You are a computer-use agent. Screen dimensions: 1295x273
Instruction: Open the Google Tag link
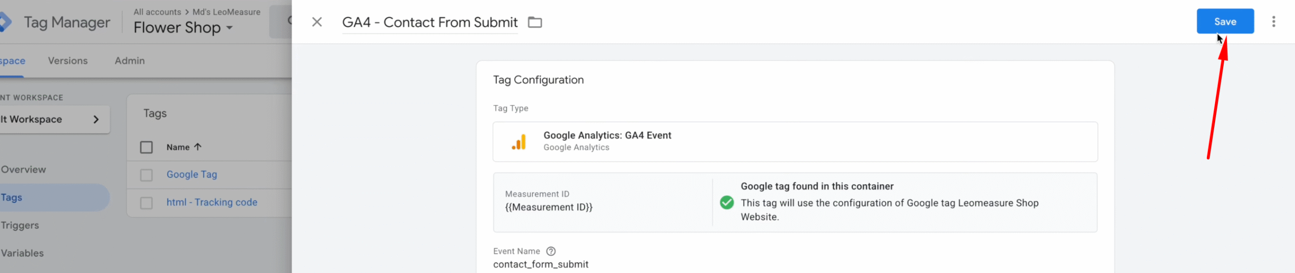(192, 175)
